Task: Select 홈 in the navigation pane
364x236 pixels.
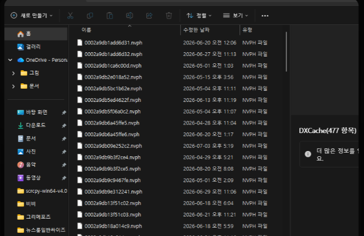Action: 36,34
